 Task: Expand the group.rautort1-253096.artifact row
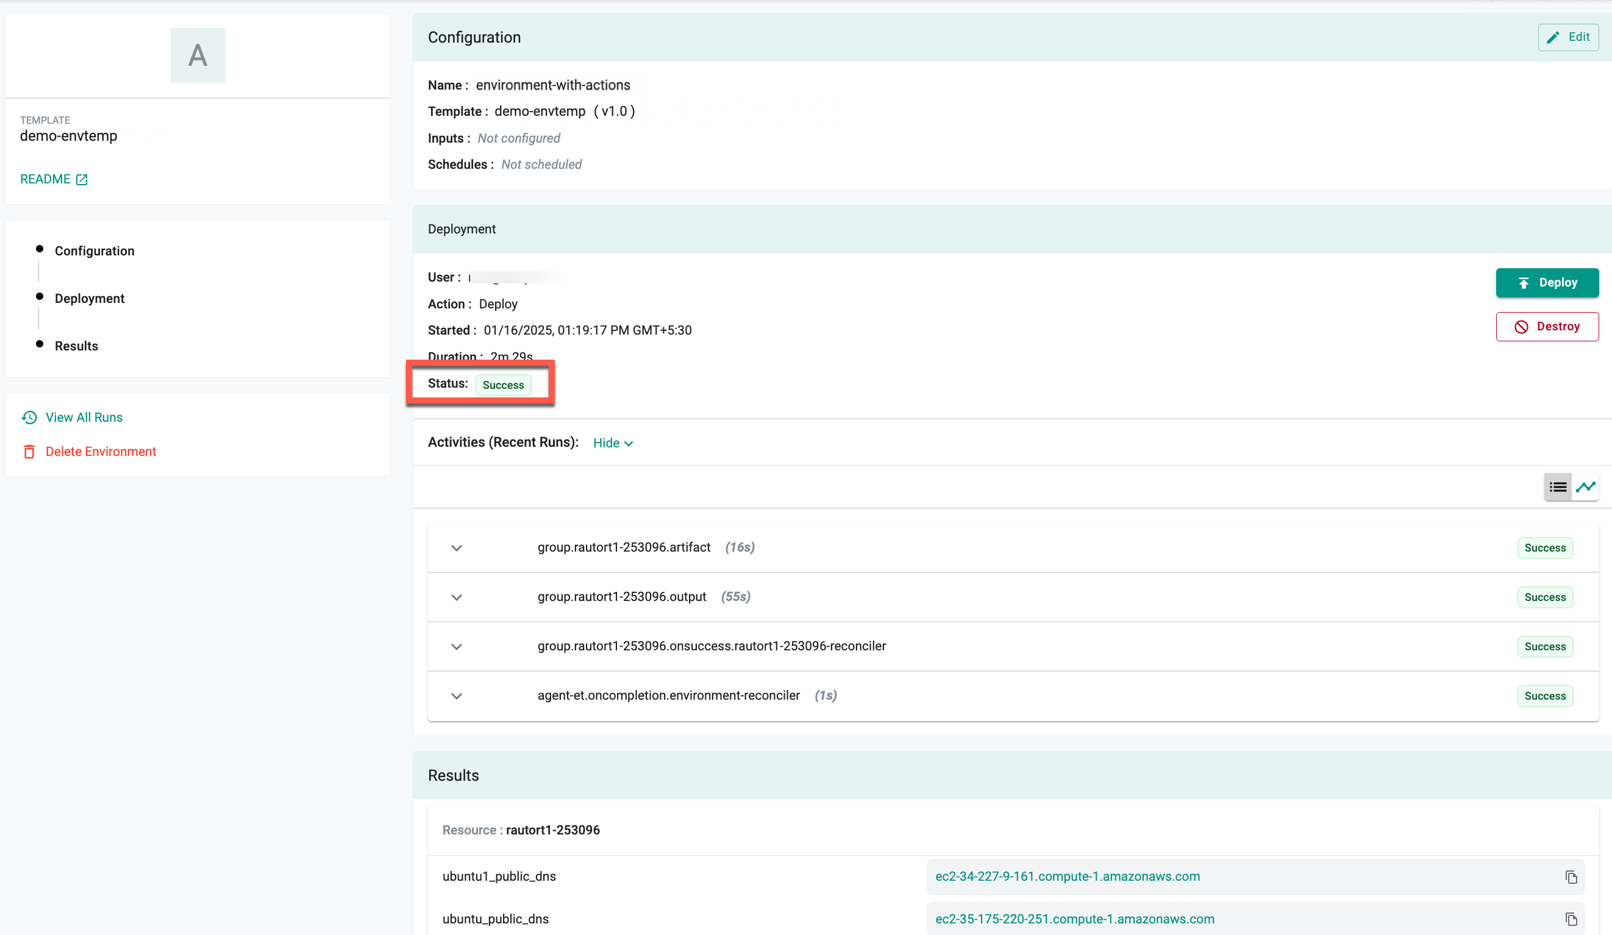[x=456, y=548]
